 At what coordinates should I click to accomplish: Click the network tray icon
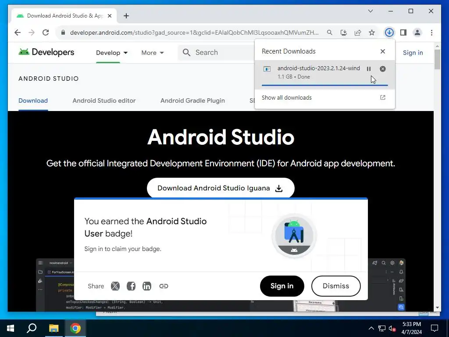click(382, 328)
